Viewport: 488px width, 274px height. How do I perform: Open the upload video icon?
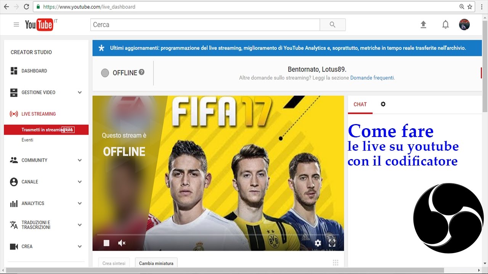[x=423, y=25]
